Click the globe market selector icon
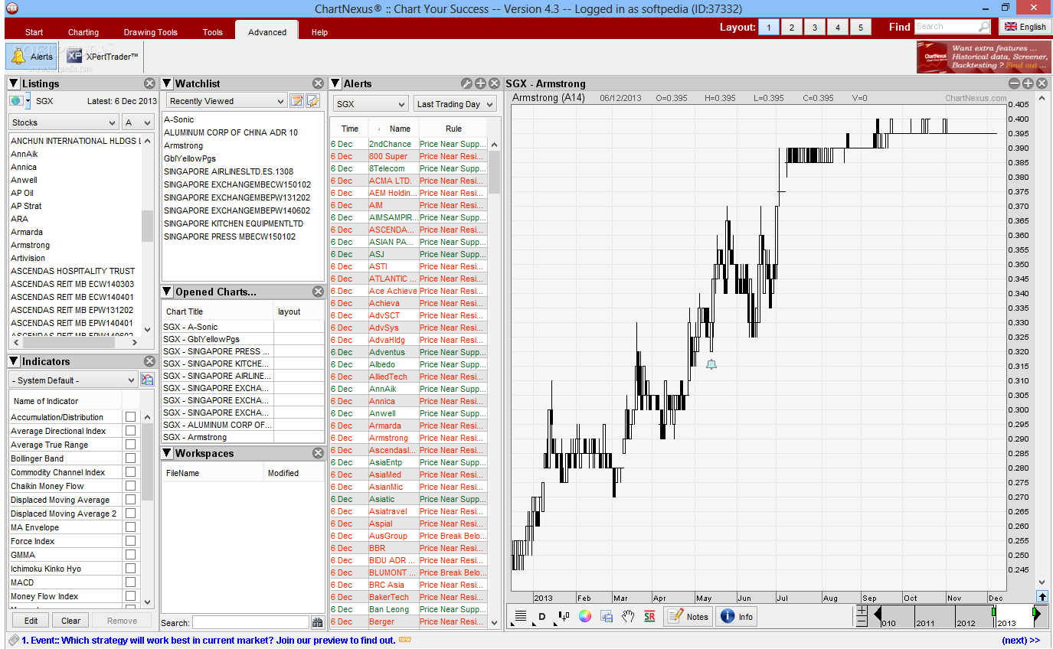 16,101
